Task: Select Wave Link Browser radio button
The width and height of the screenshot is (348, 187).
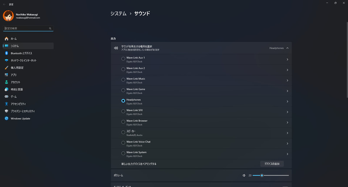Action: (x=123, y=122)
